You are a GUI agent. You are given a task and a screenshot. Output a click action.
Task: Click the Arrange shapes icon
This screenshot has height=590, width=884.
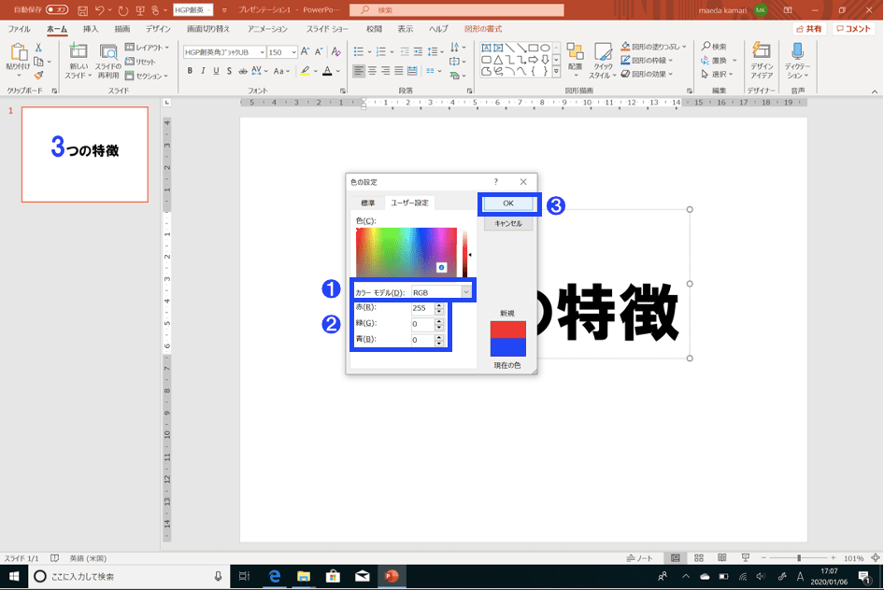(575, 51)
